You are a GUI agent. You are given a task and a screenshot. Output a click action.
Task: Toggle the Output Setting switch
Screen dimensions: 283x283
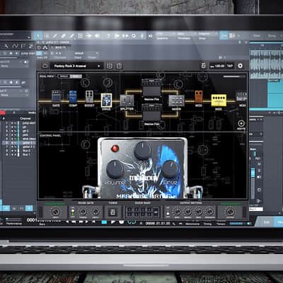tap(168, 212)
